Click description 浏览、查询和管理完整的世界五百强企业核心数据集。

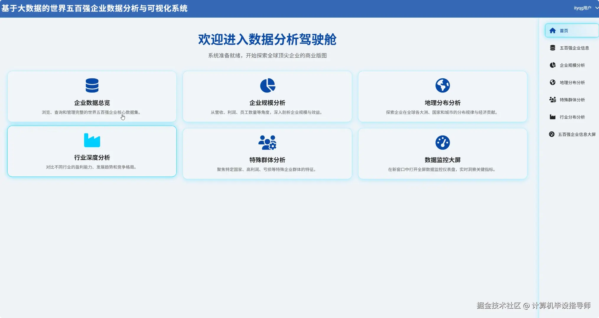[x=92, y=112]
